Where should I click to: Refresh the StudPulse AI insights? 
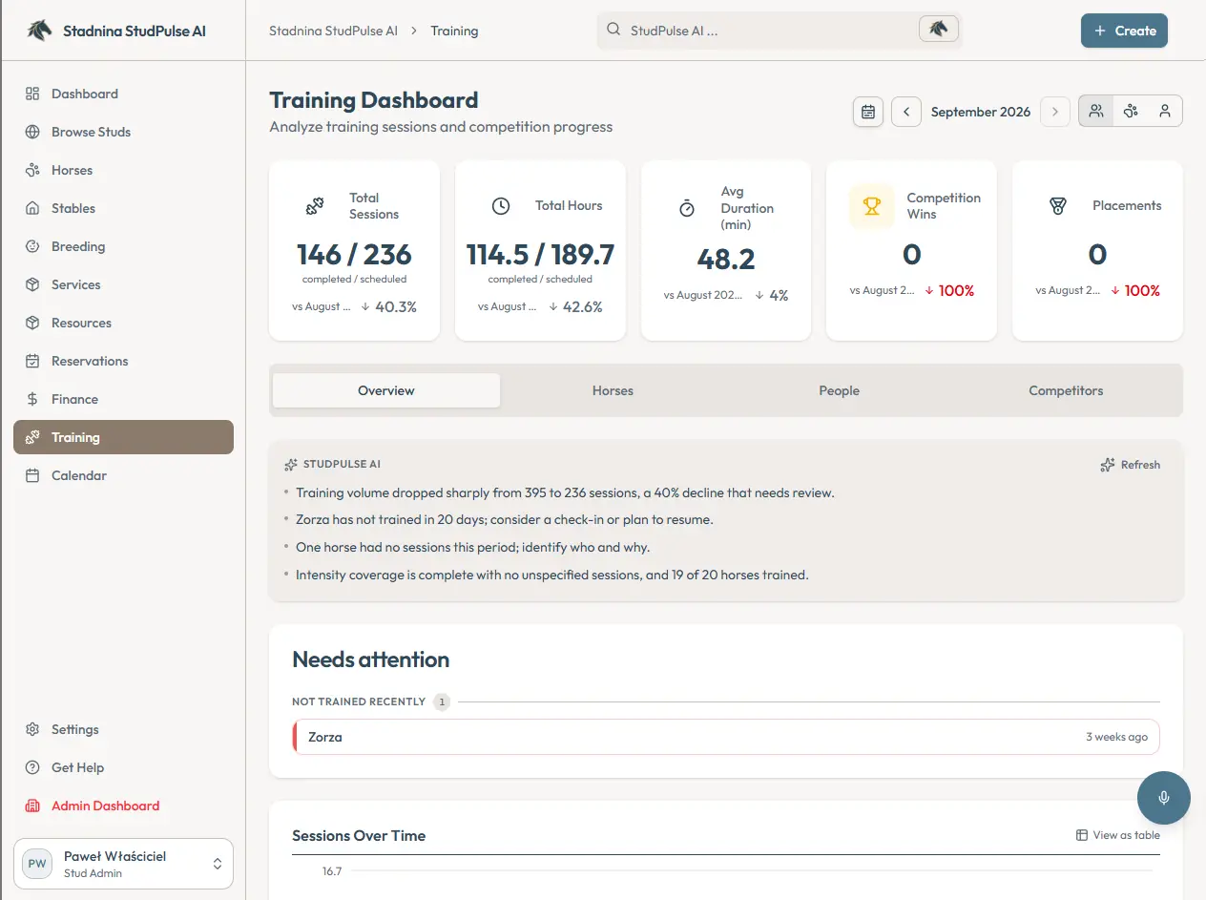(1131, 465)
